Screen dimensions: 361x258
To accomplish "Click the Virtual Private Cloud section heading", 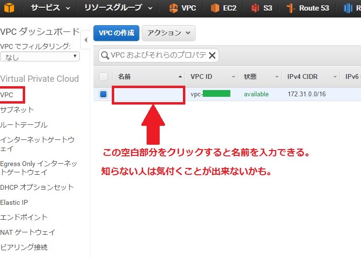I will tap(39, 79).
